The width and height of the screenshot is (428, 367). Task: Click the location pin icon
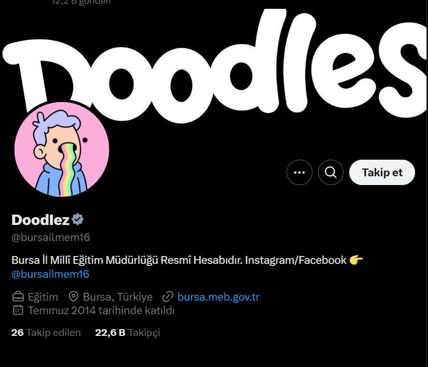pos(73,297)
